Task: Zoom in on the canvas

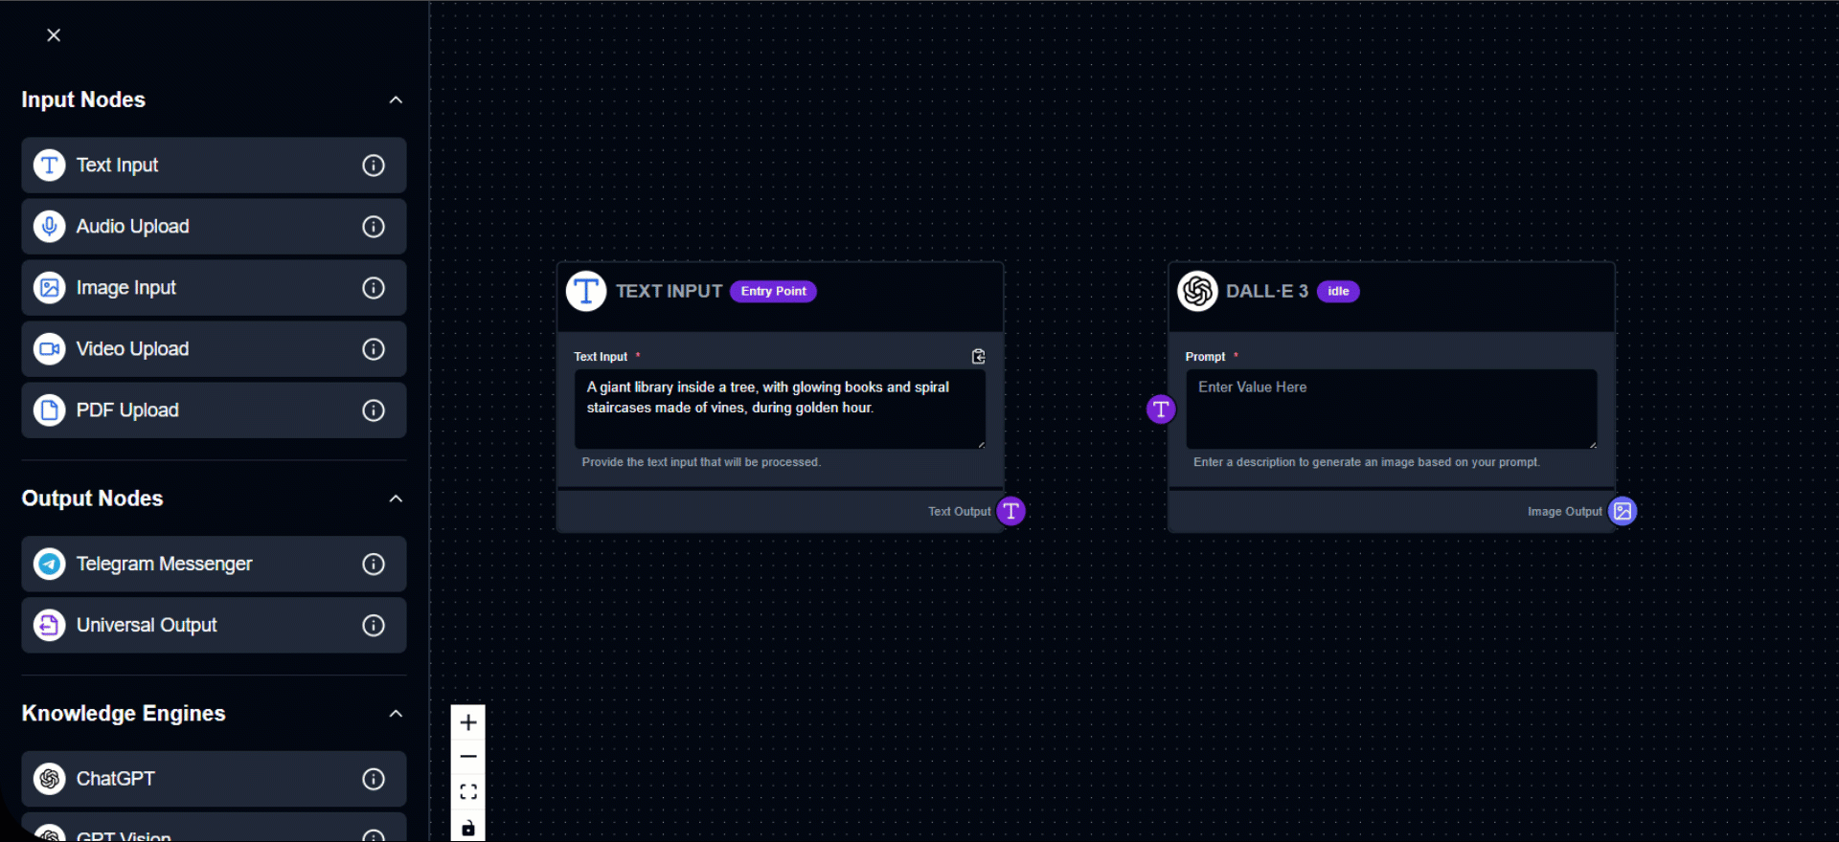Action: tap(468, 722)
